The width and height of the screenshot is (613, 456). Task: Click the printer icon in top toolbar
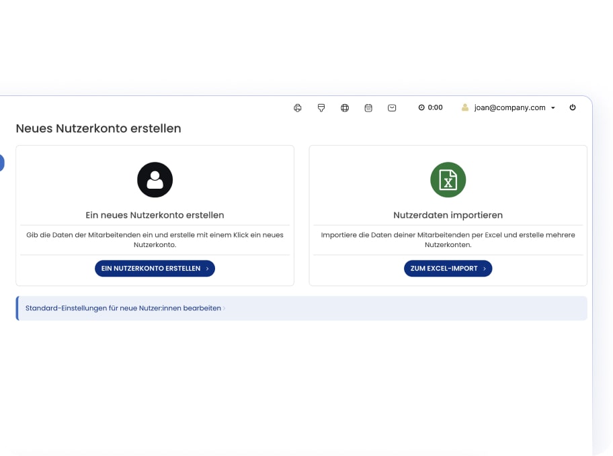(298, 107)
